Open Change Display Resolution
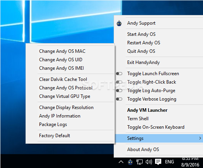The height and width of the screenshot is (168, 203). [66, 108]
